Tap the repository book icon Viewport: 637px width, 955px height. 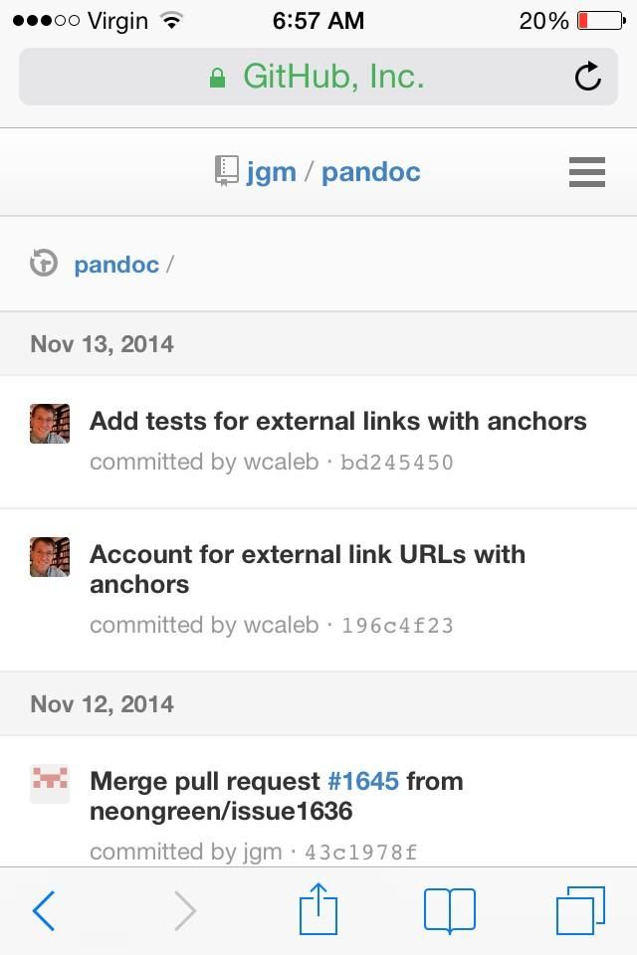(x=227, y=171)
